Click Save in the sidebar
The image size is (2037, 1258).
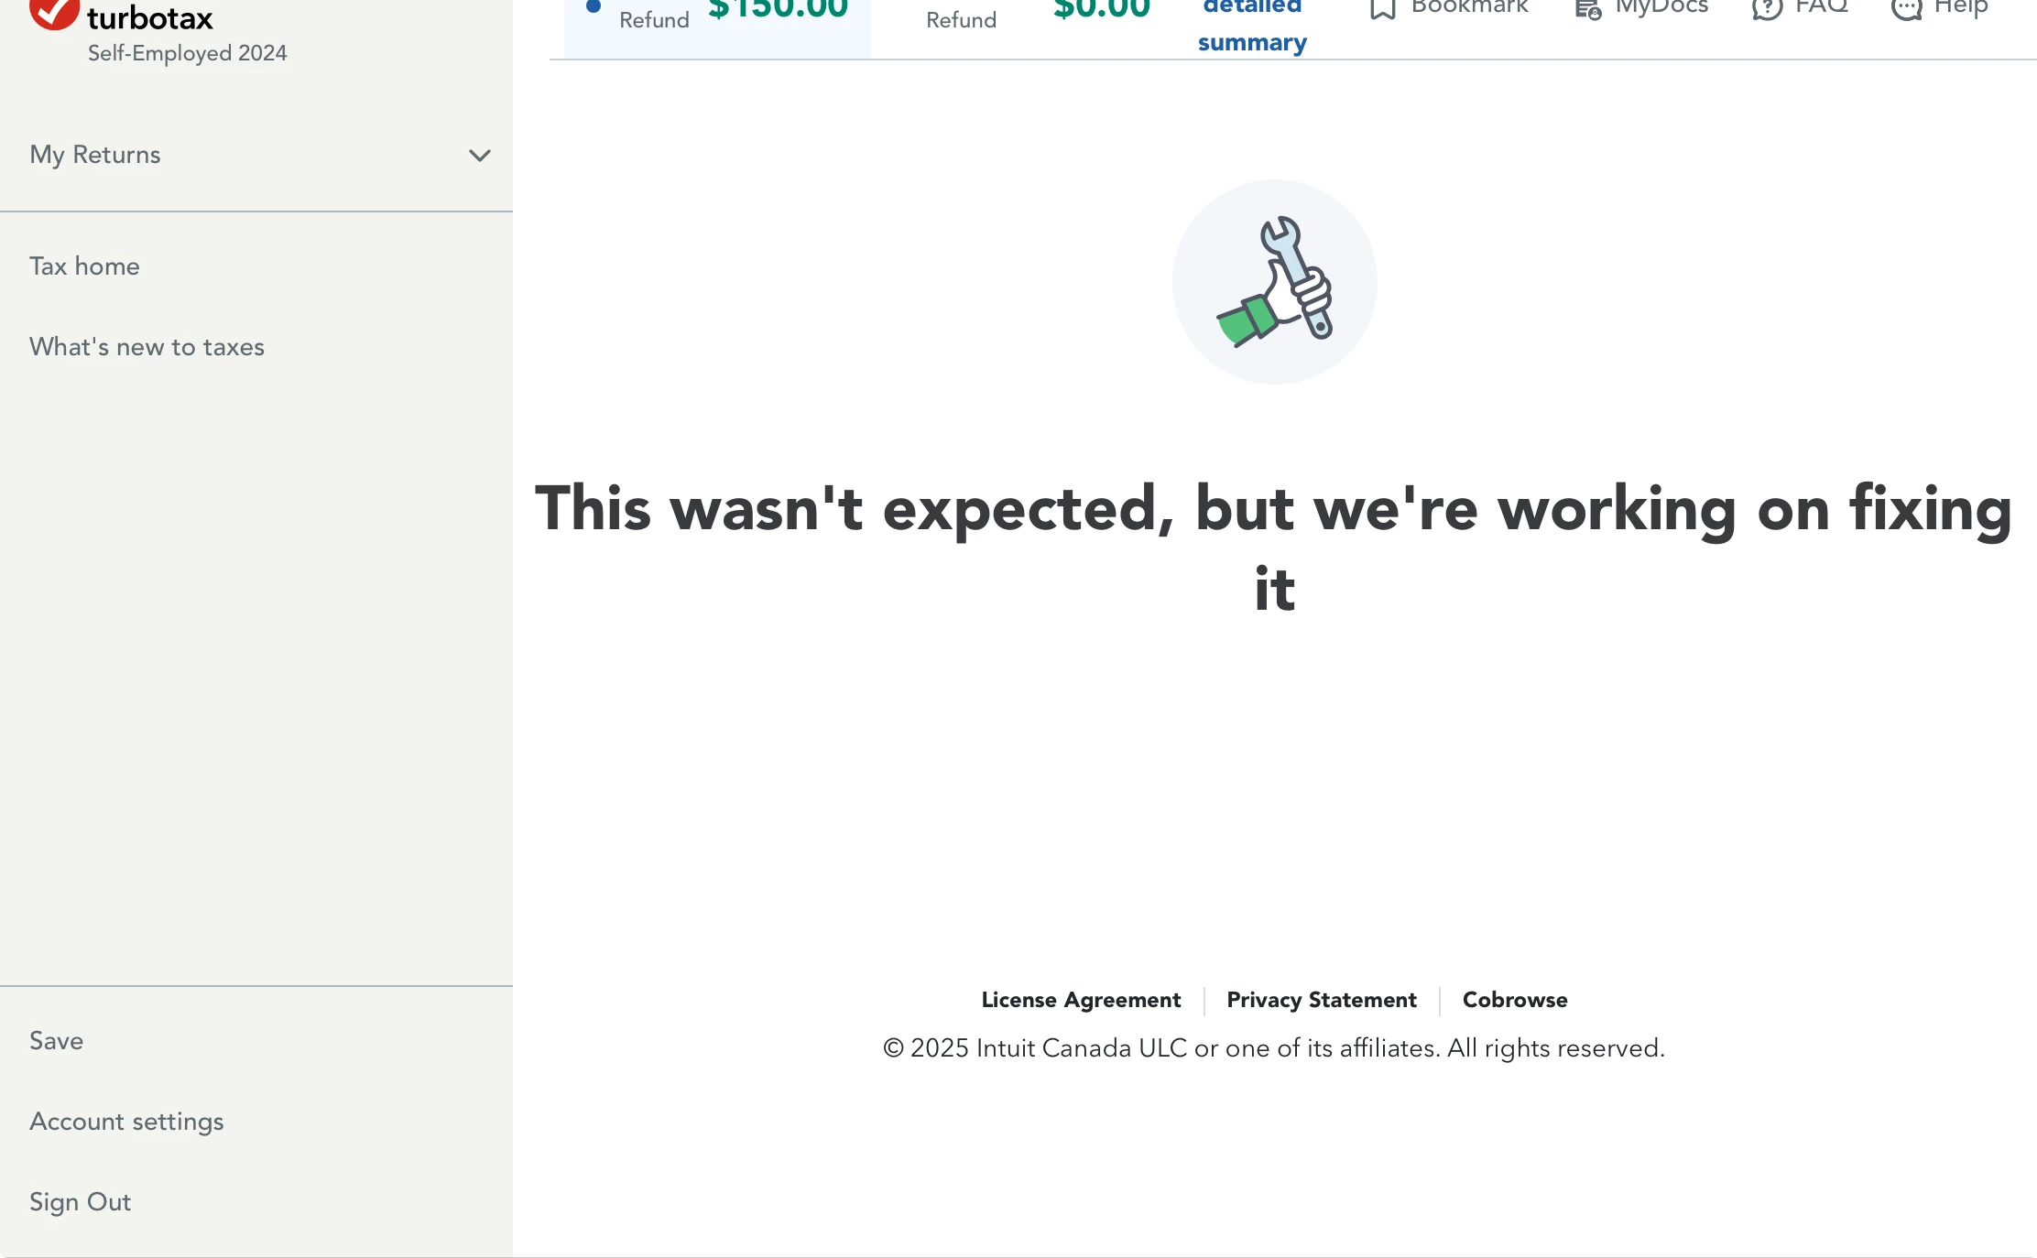pos(57,1041)
